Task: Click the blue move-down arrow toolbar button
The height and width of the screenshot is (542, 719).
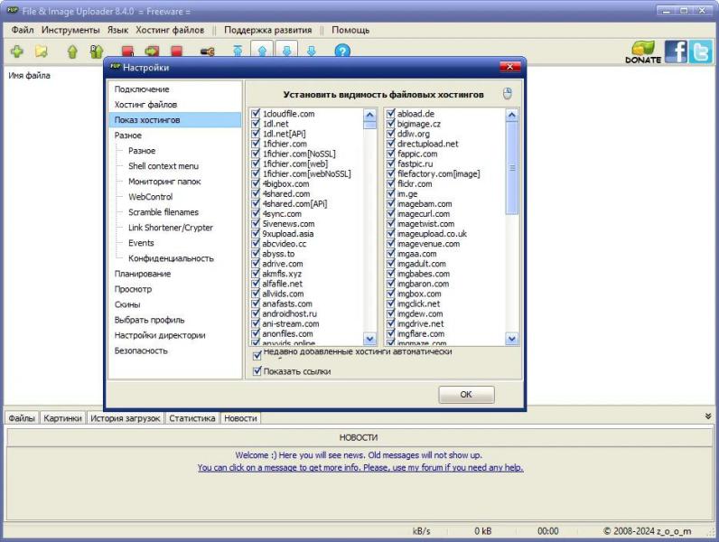Action: [x=286, y=50]
